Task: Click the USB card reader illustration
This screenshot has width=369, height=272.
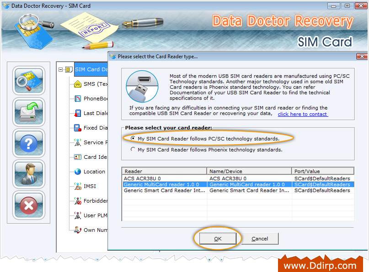Action: [142, 86]
